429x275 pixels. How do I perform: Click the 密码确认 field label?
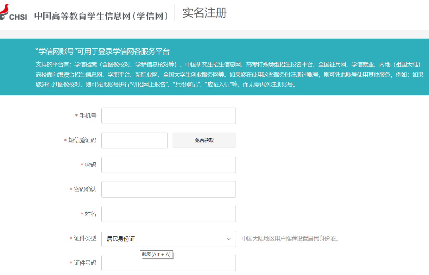click(85, 189)
